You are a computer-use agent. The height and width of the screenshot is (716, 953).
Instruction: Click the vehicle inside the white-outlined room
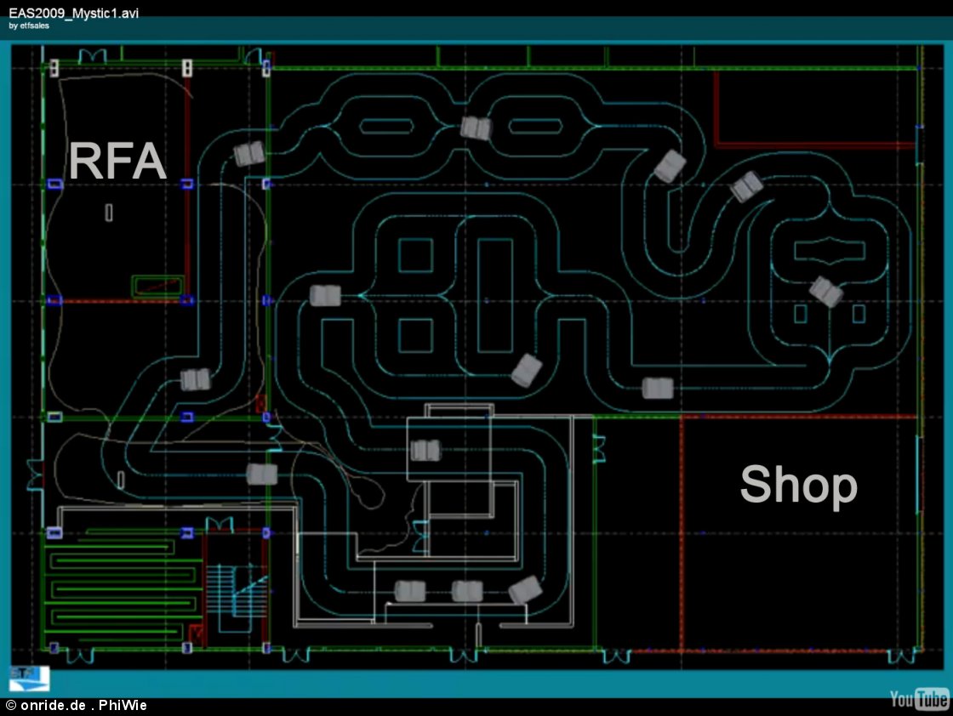[425, 451]
